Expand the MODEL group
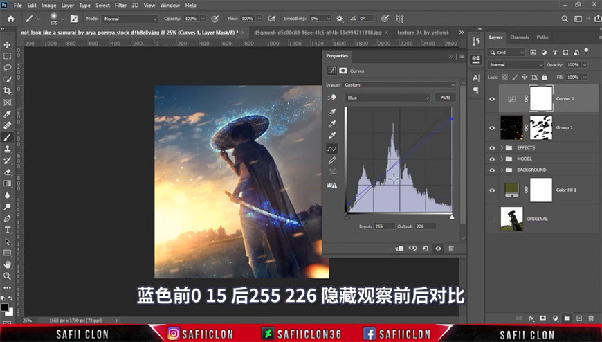602x342 pixels. click(x=502, y=159)
